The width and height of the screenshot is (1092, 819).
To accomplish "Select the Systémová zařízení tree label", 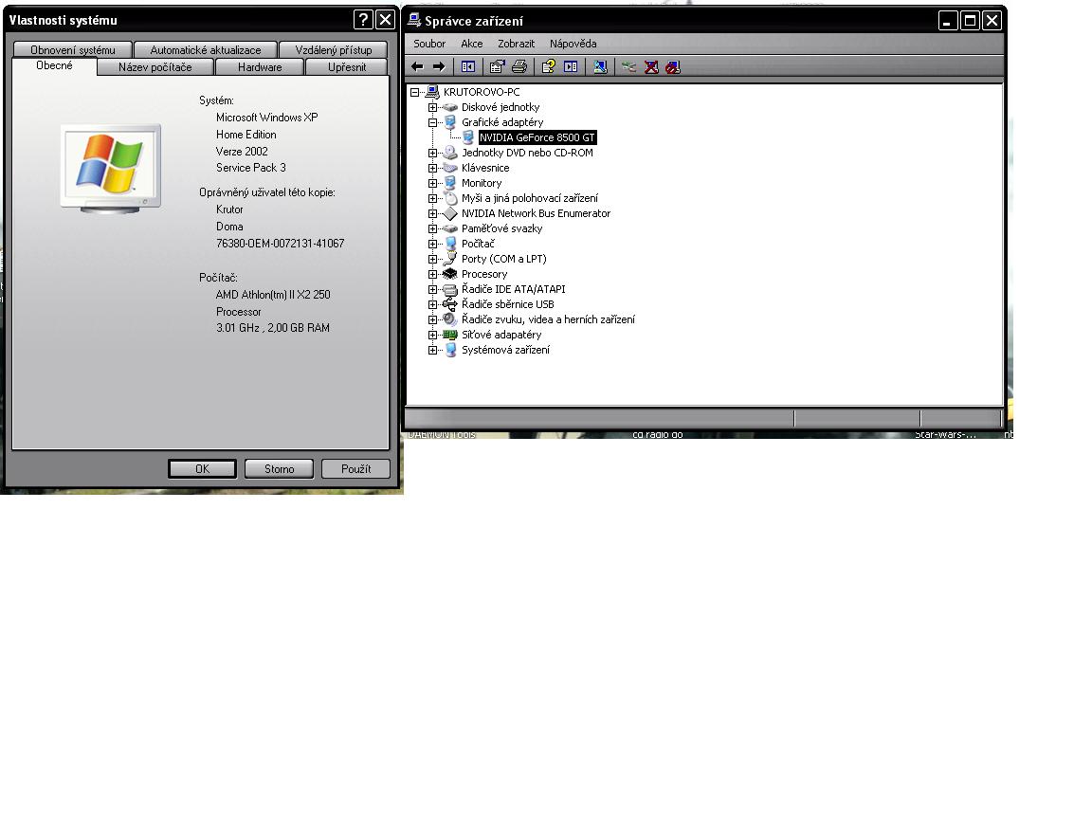I will 505,350.
